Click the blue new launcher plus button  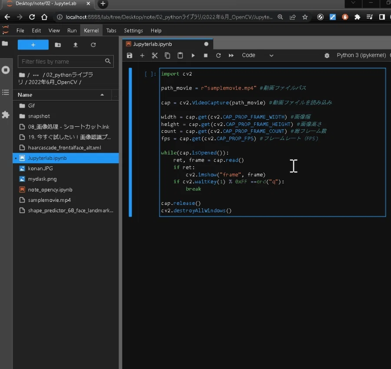click(33, 45)
